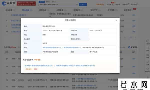Click the dialog's vertical scrollbar
Viewport: 150px width, 90px height.
[119, 40]
